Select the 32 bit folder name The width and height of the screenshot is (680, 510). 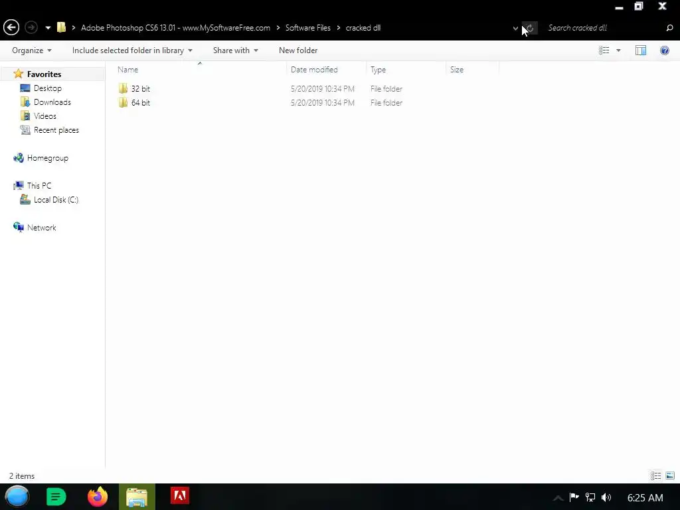pos(141,89)
